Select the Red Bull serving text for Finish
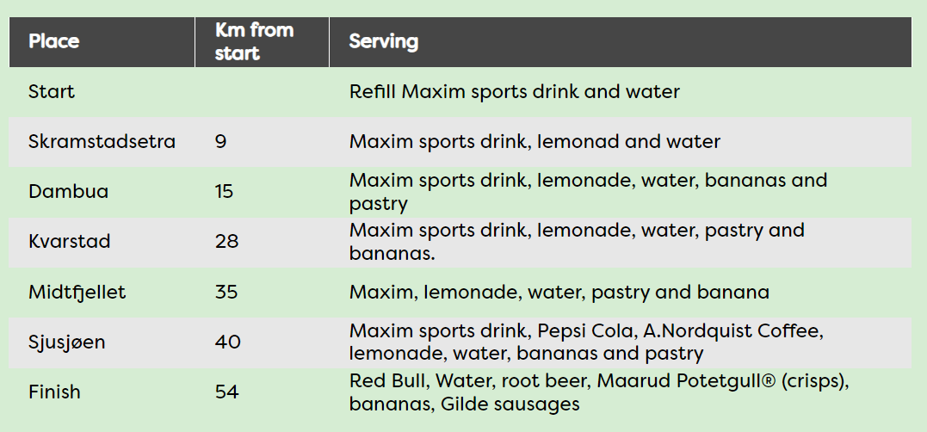This screenshot has height=432, width=927. point(388,381)
